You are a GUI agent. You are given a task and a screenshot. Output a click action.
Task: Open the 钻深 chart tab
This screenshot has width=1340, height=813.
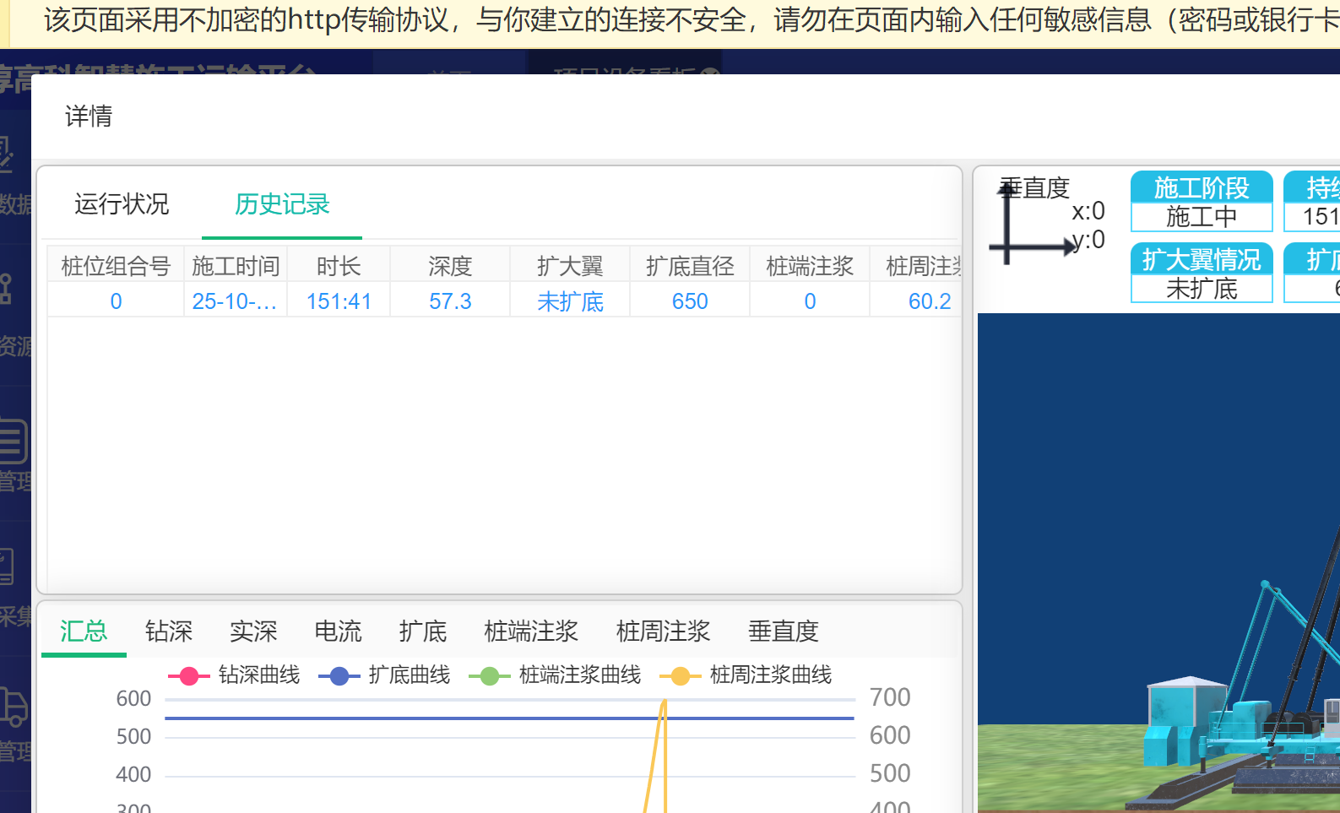[169, 631]
